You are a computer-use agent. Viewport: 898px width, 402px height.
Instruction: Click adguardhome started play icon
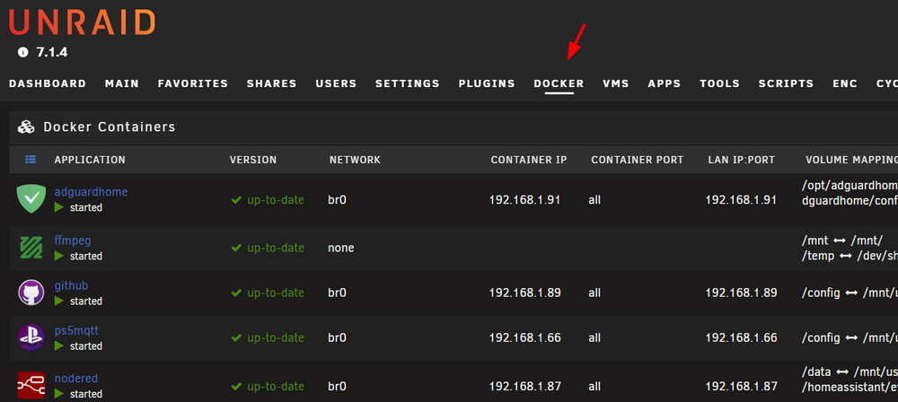coord(59,207)
